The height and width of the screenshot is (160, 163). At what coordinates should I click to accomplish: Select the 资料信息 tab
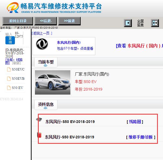click(x=46, y=105)
